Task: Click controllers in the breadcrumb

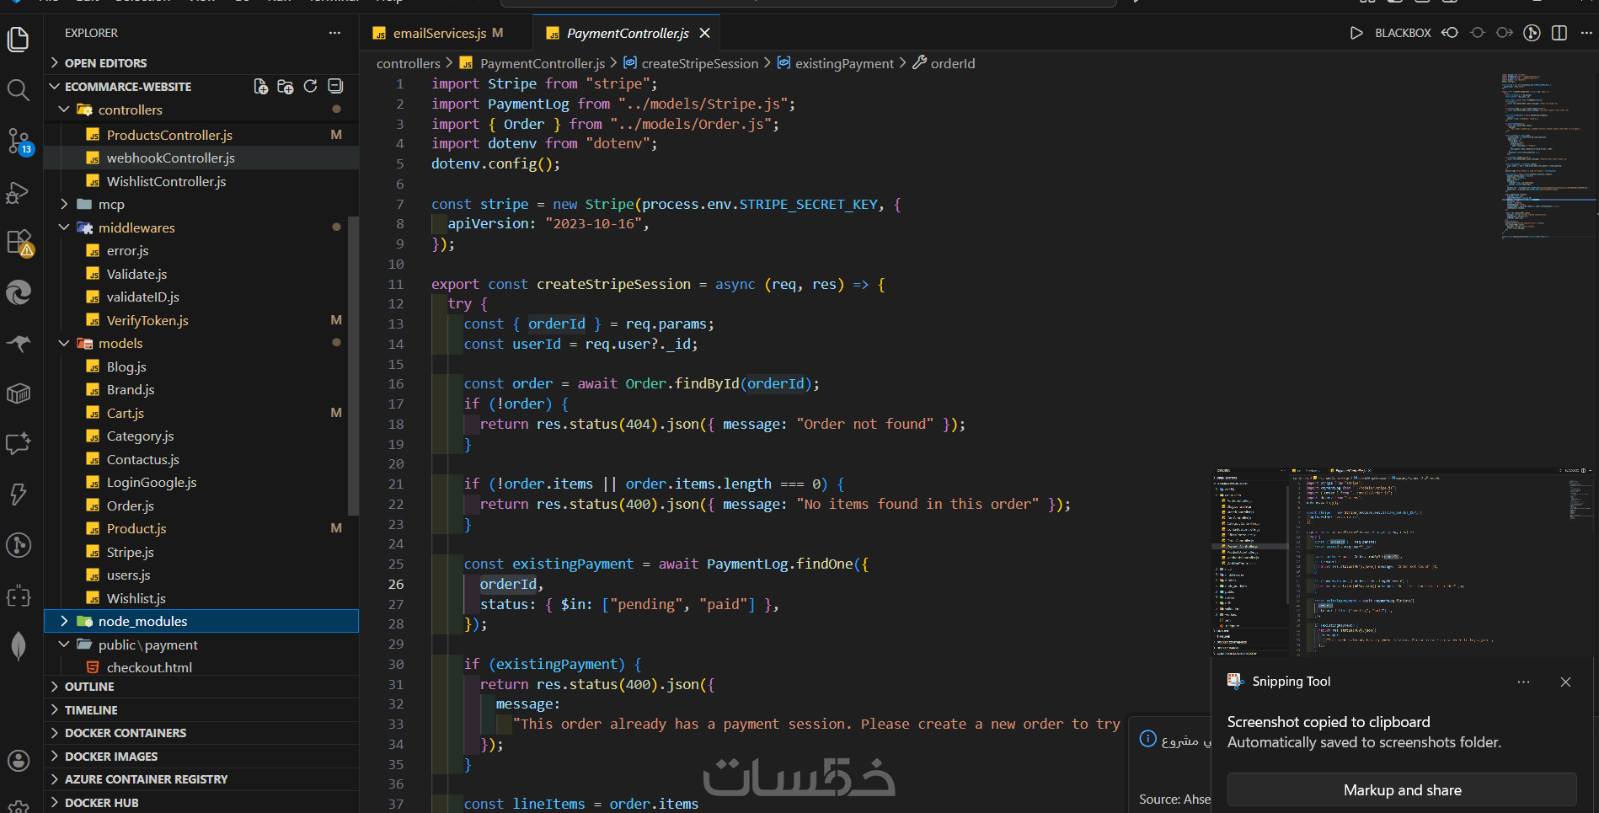Action: point(409,63)
